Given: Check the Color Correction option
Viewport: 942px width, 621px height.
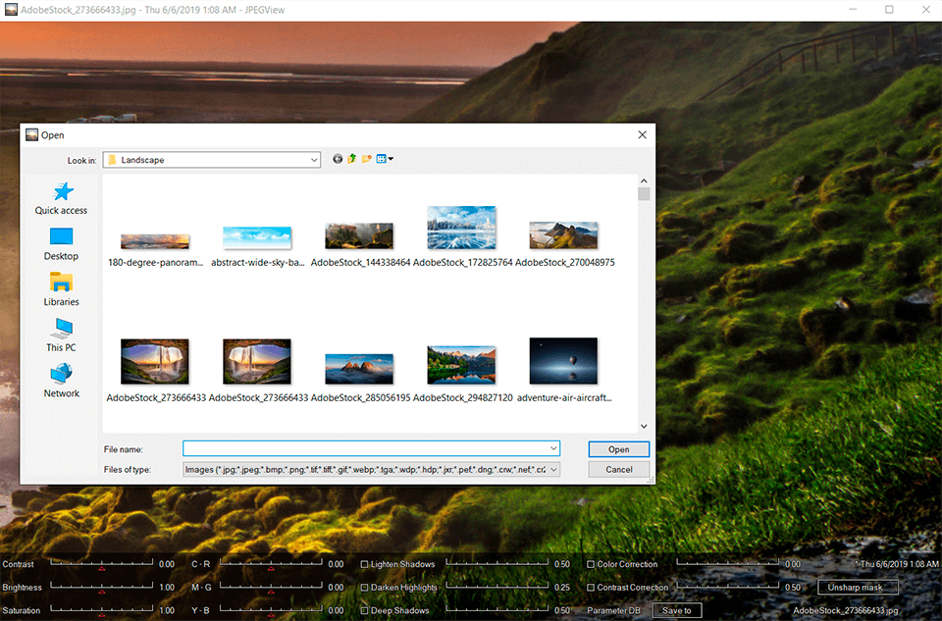Looking at the screenshot, I should (590, 565).
